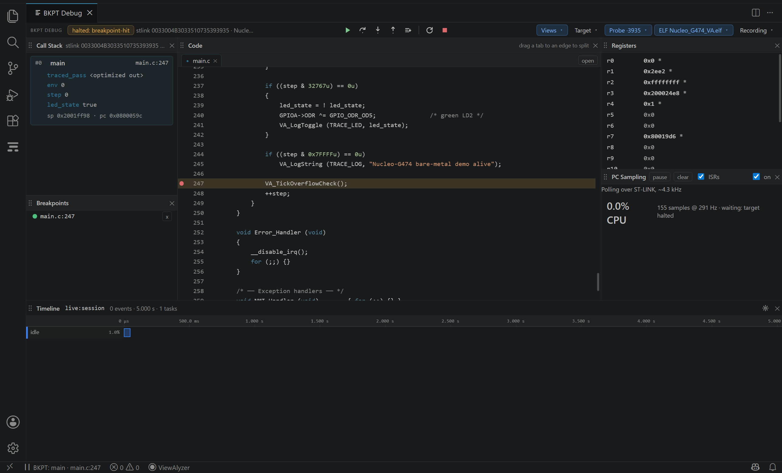The height and width of the screenshot is (473, 782).
Task: Click the Step Over icon
Action: coord(363,30)
